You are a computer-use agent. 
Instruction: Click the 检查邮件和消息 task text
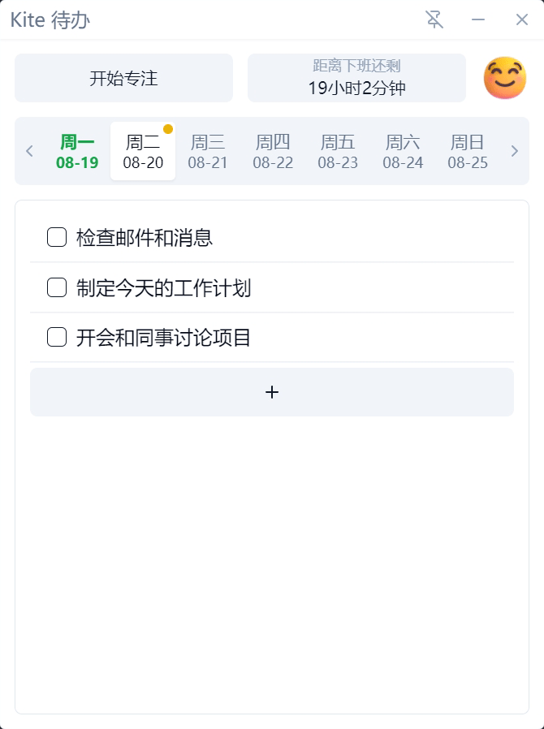pyautogui.click(x=145, y=237)
